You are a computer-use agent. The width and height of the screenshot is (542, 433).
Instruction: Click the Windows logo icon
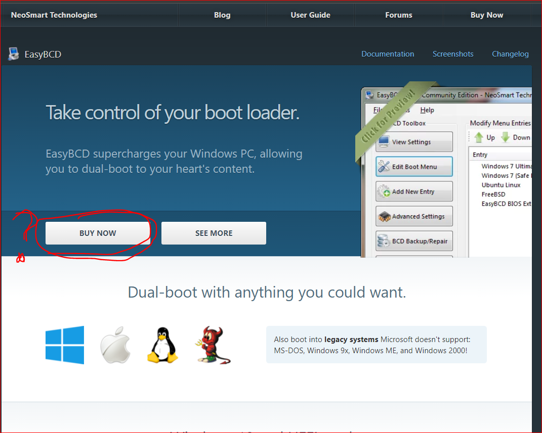coord(65,345)
